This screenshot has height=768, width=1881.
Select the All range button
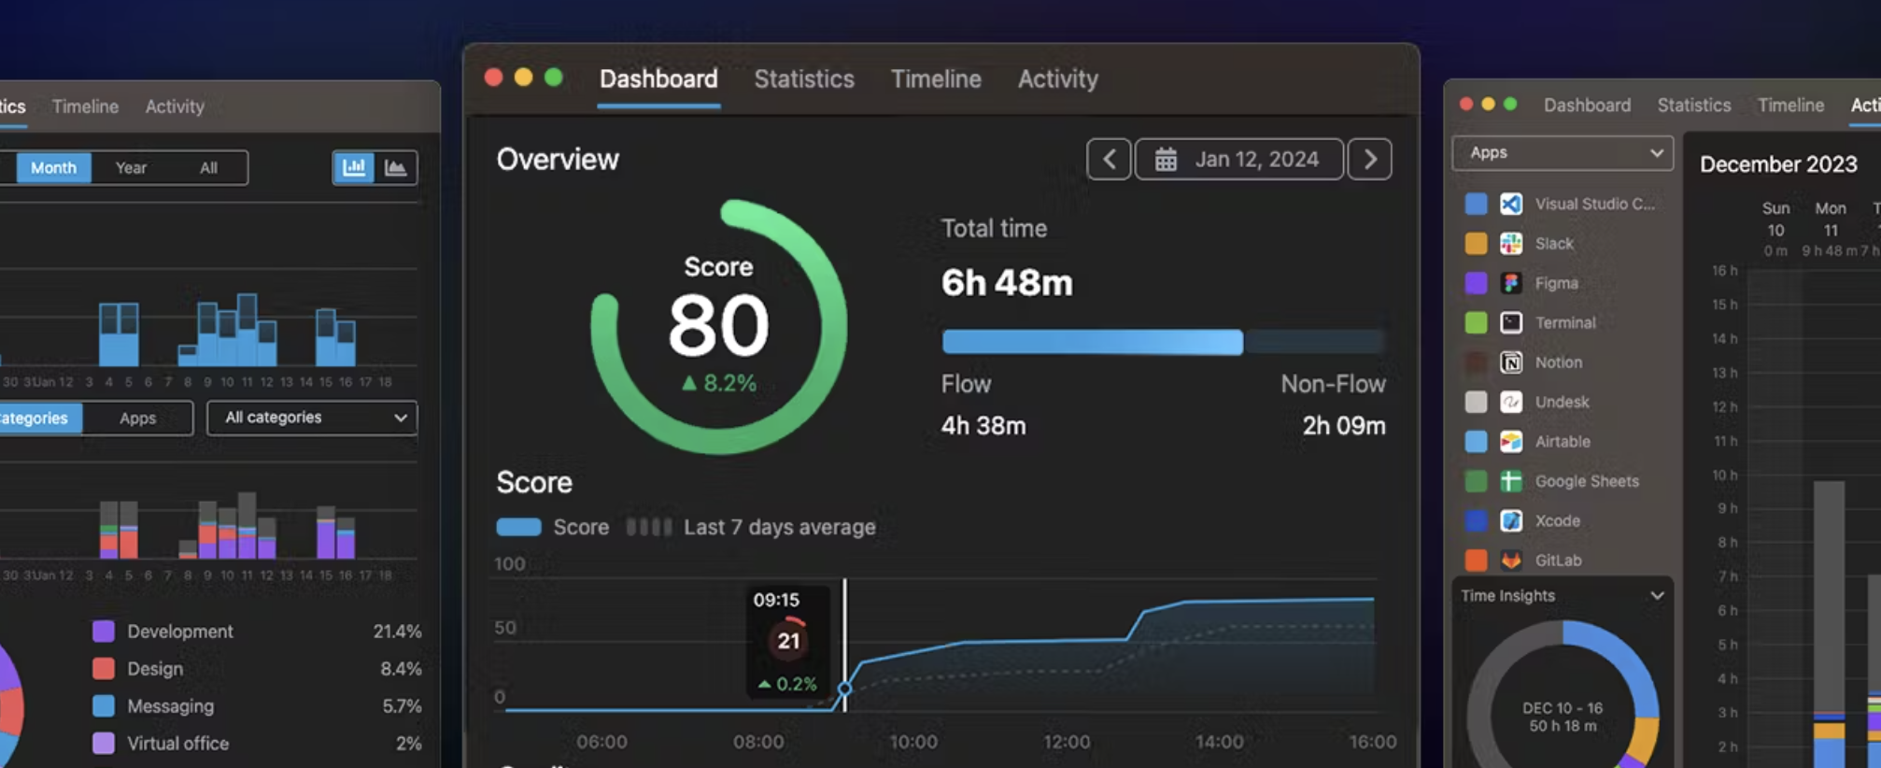[x=208, y=167]
